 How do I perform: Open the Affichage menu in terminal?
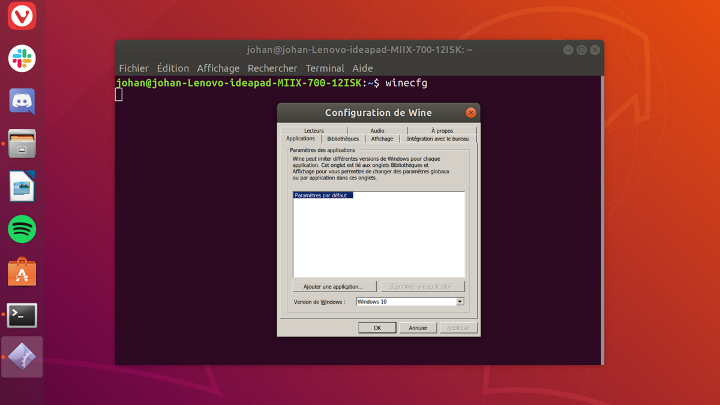click(x=218, y=68)
